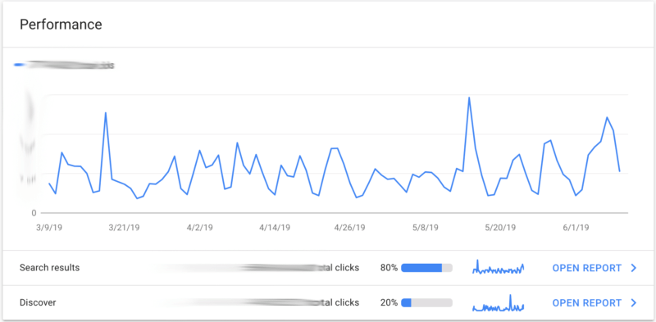Click the tall chart spike near 3/21/19
Viewport: 656px width, 322px height.
pos(106,112)
